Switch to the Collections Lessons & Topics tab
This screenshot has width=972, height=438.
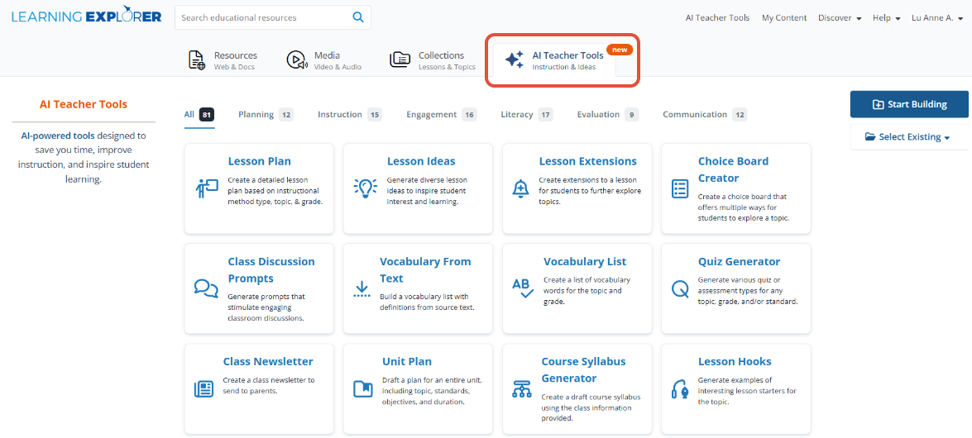coord(432,60)
